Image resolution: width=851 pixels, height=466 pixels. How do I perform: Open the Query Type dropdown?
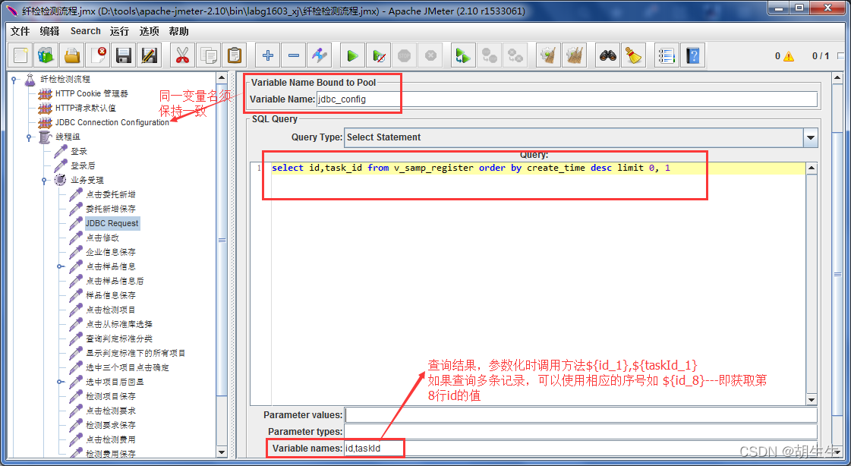[x=810, y=137]
